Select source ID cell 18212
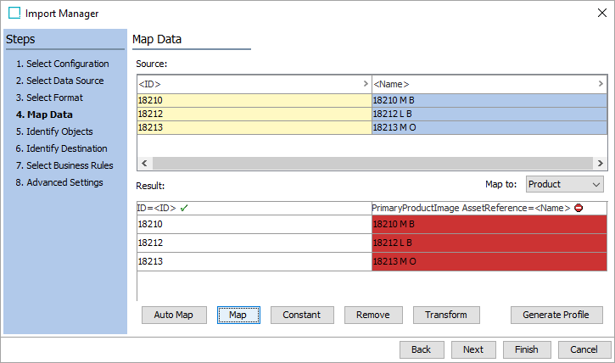615x363 pixels. point(254,114)
